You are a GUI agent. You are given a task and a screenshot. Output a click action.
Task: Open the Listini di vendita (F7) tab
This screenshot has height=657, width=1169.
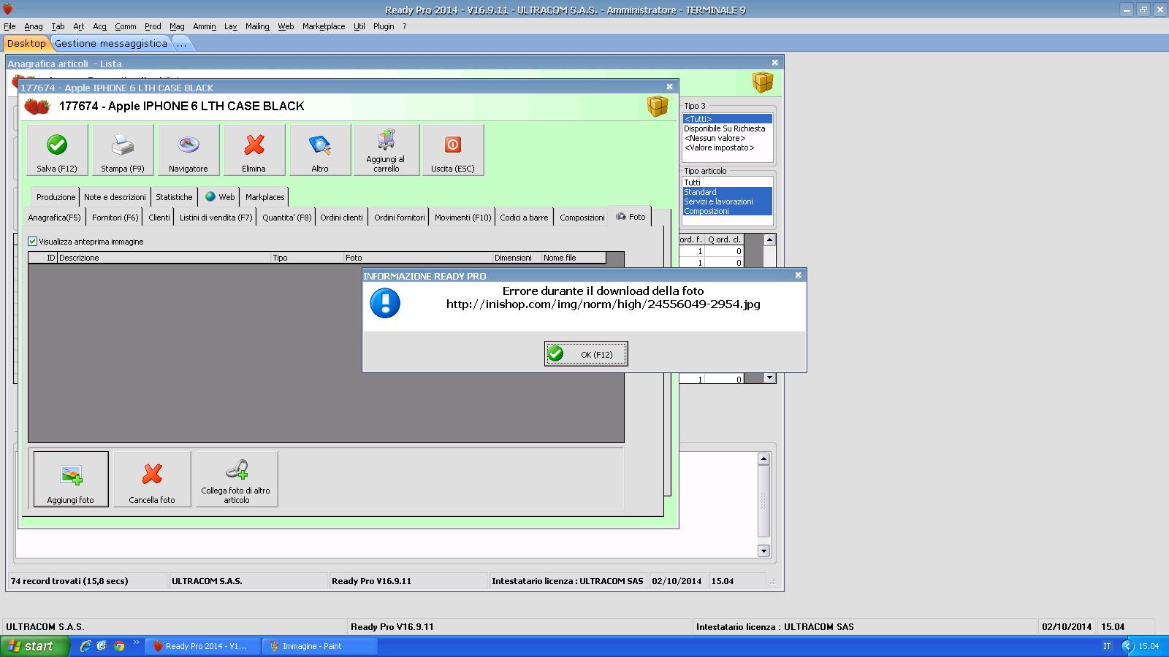pyautogui.click(x=216, y=218)
